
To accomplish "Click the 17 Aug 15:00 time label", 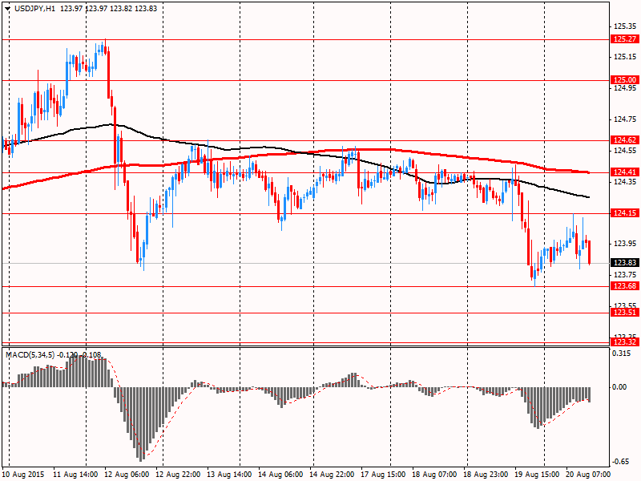I will (383, 475).
